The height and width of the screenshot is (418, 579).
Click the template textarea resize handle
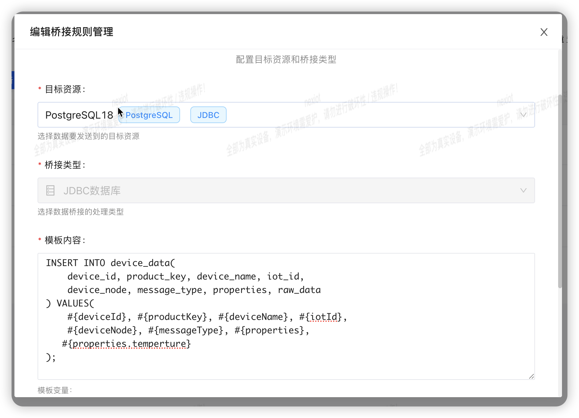[x=531, y=376]
